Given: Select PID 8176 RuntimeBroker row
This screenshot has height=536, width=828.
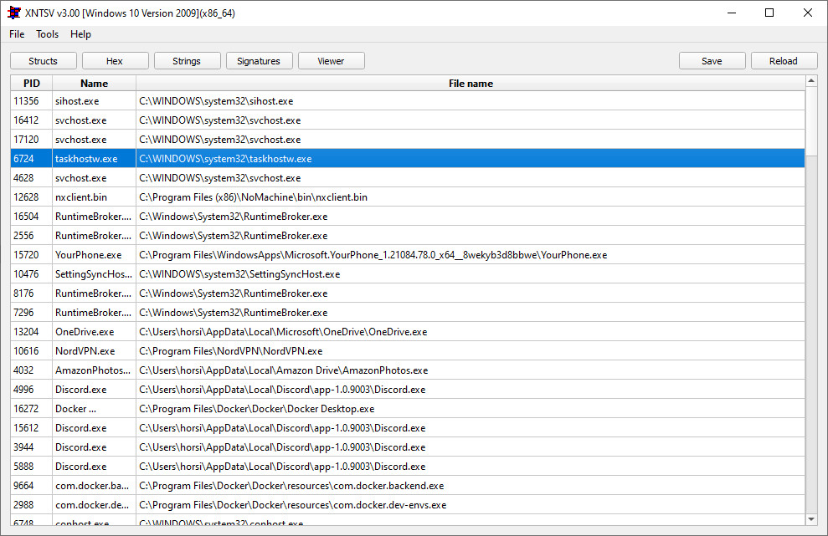Looking at the screenshot, I should (408, 294).
